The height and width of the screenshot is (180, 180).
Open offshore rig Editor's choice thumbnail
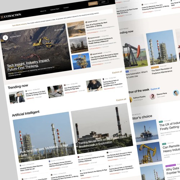click(146, 131)
